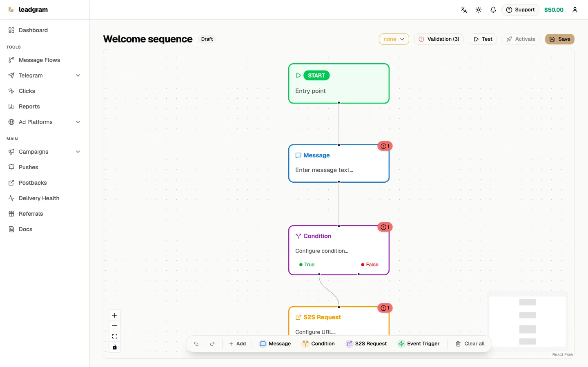Toggle the light/dark theme sun icon

[479, 10]
